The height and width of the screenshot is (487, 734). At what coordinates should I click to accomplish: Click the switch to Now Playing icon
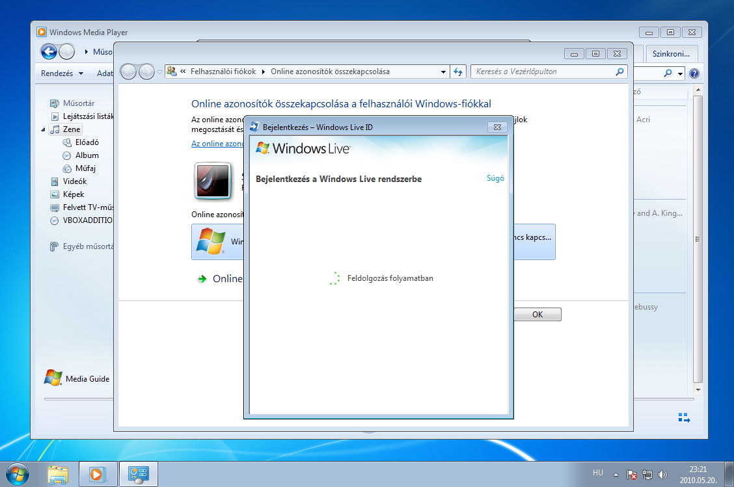coord(684,417)
